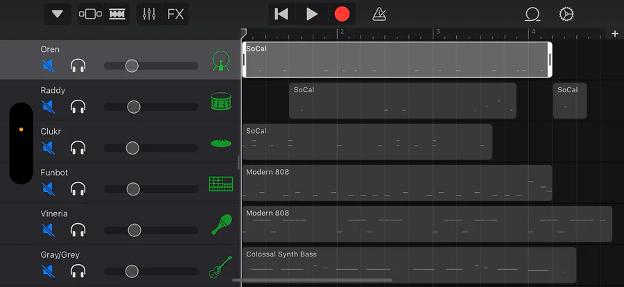Grab the playhead at ruler start

[x=243, y=33]
